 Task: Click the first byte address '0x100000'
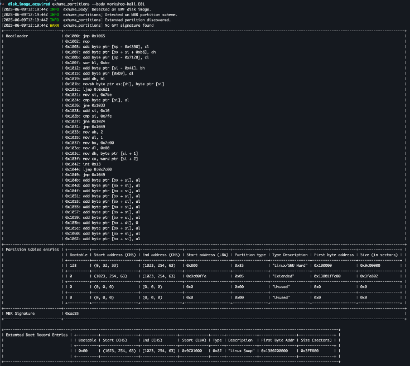[x=323, y=266]
